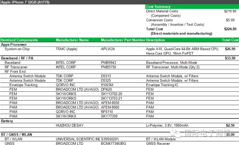
Task: Click the 'BT / WLAN' component label
Action: coord(13,139)
